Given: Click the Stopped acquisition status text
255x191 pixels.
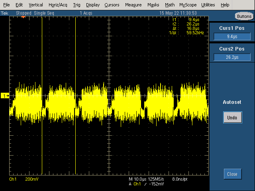Looking at the screenshot, I should pyautogui.click(x=24, y=13).
